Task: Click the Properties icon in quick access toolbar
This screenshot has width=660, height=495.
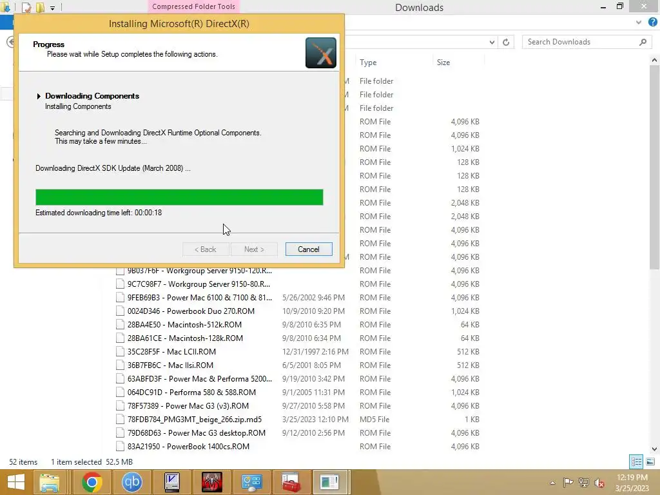Action: point(26,7)
